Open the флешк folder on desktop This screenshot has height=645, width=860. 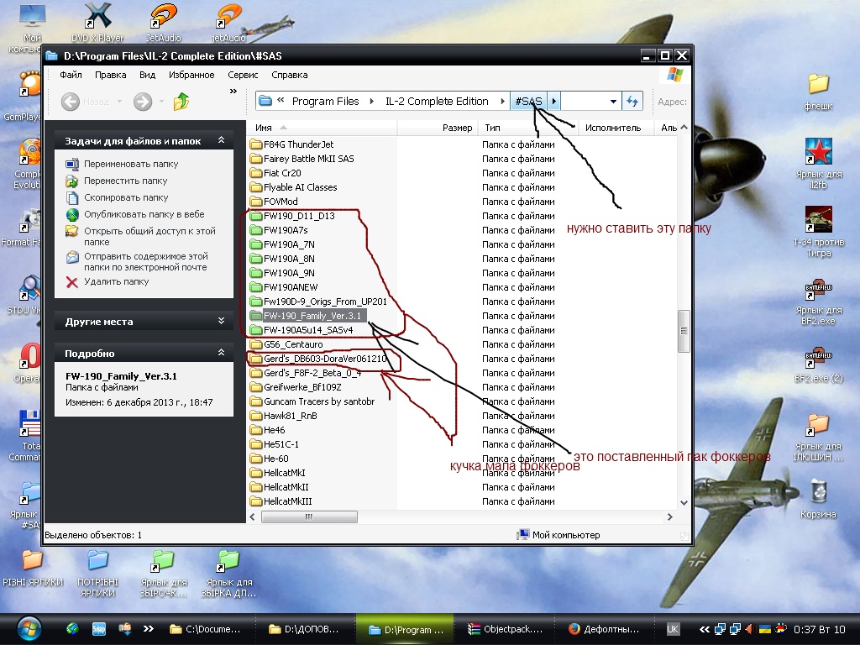(x=818, y=92)
